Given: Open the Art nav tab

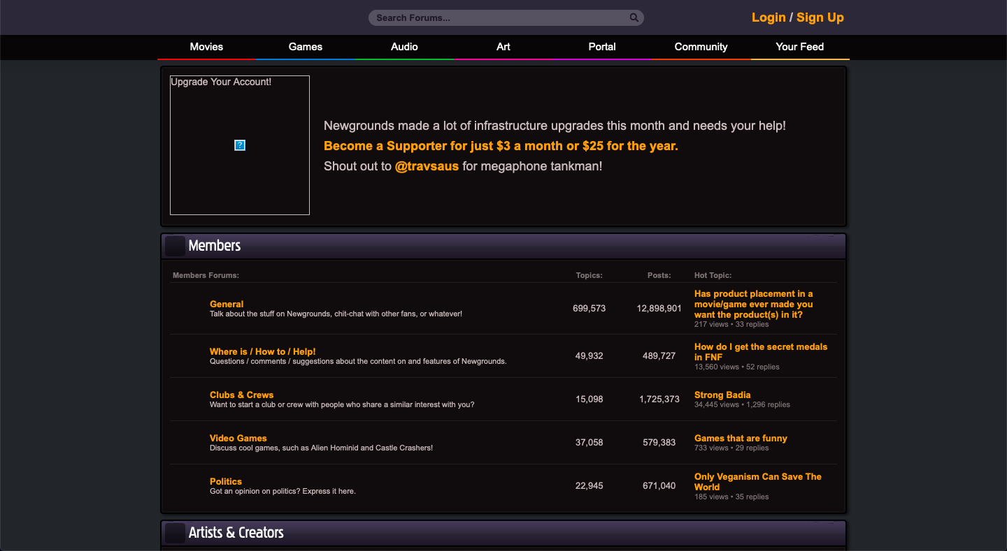Looking at the screenshot, I should (x=503, y=47).
